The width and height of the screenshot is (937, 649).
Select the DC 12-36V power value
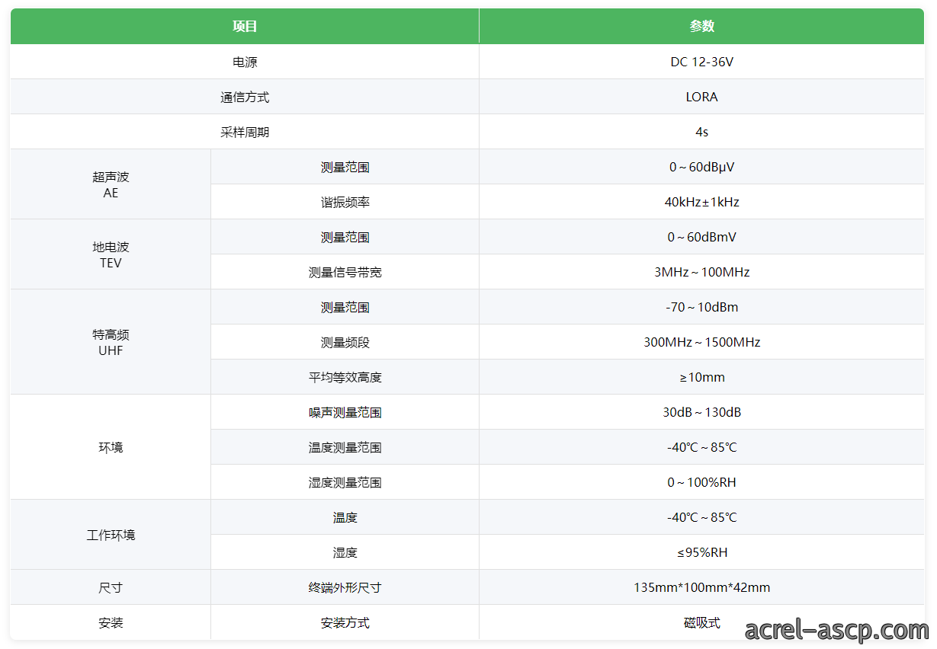(x=701, y=62)
